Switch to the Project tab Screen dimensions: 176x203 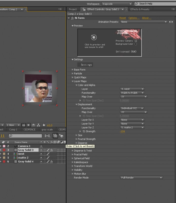(x=73, y=9)
